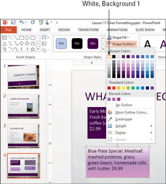Open the Undo history dropdown arrow
The image size is (166, 184).
click(26, 23)
